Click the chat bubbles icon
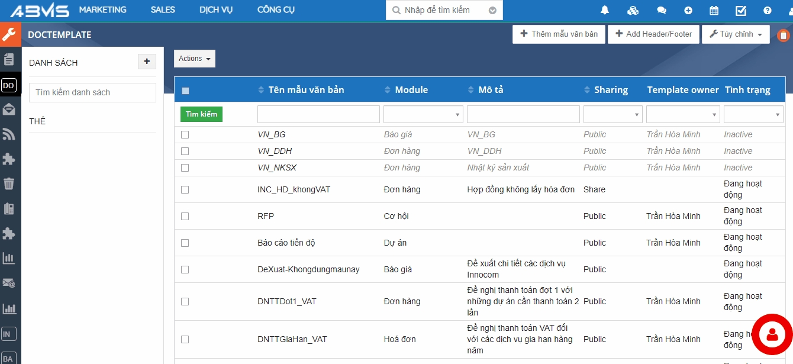793x364 pixels. pos(662,10)
